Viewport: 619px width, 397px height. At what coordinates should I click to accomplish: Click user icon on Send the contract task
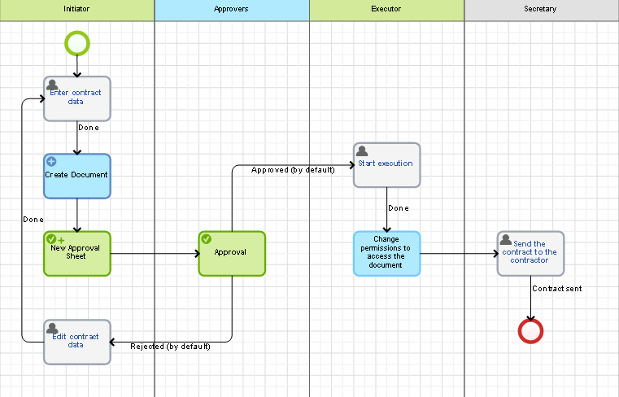tap(506, 240)
